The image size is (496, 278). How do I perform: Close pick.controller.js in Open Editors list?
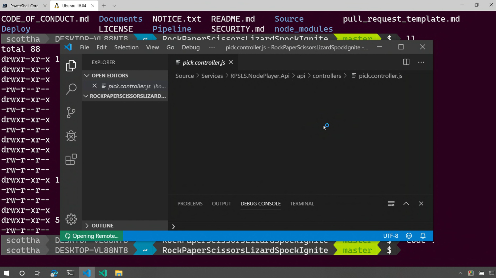click(95, 86)
